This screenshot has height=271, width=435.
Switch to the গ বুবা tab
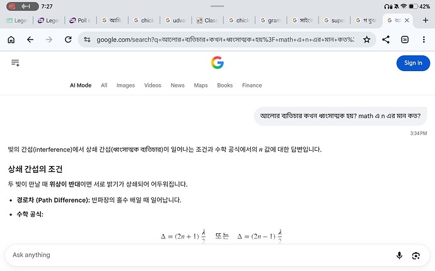(x=366, y=21)
